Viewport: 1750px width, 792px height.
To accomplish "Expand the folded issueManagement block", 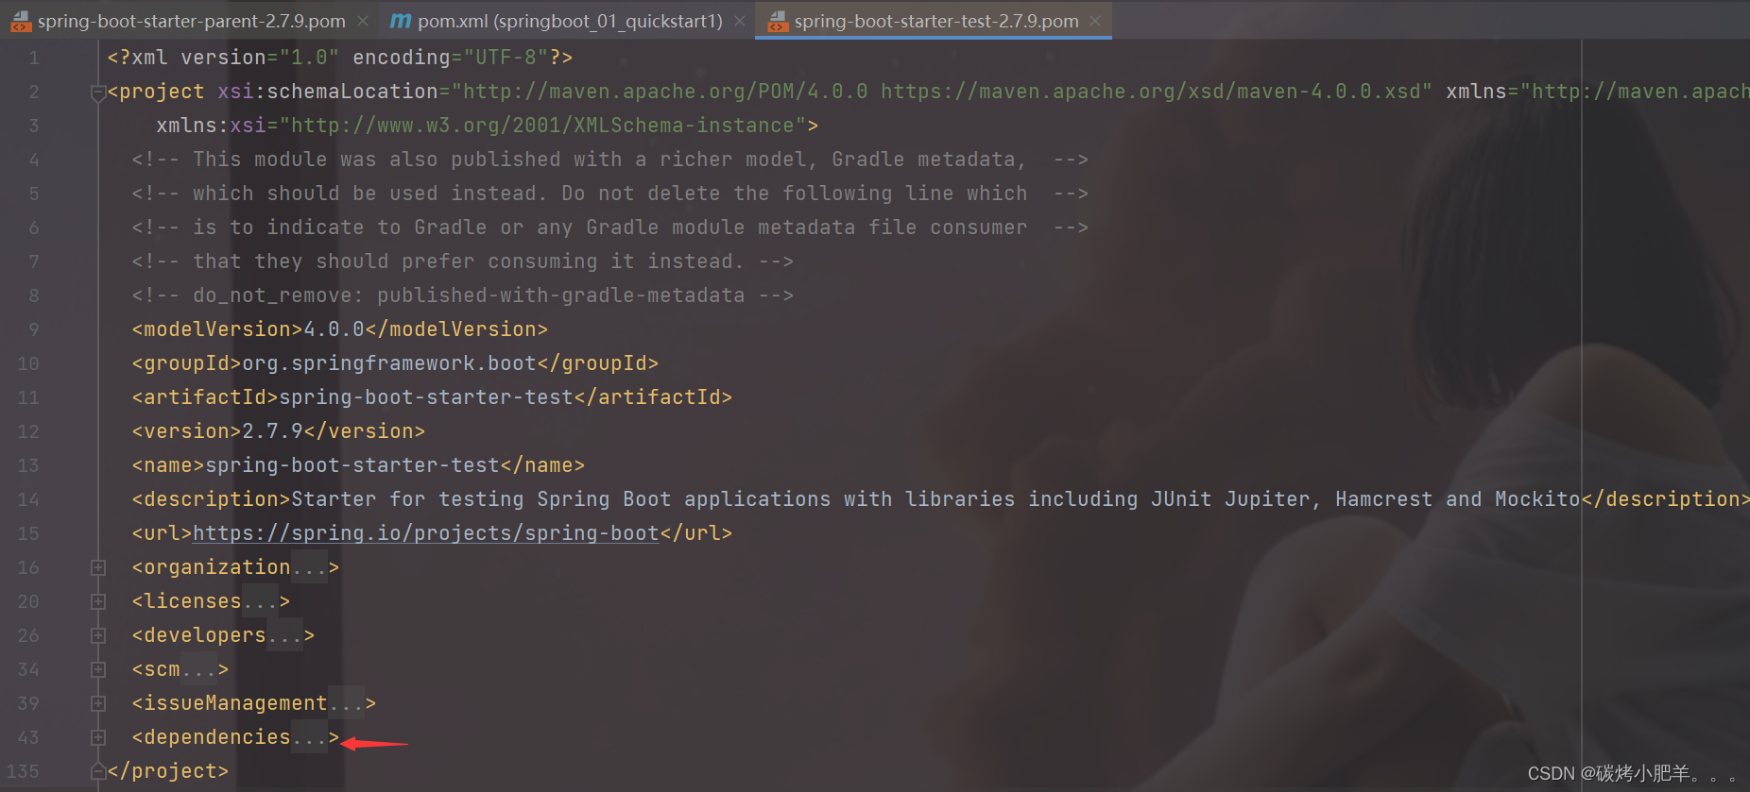I will coord(97,703).
